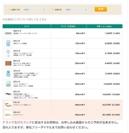Click the E rank single bed icon
This screenshot has width=129, height=133.
click(8, 94)
